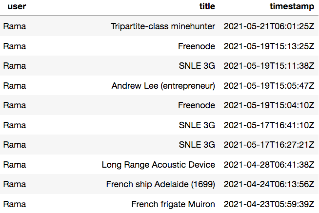Click timestamp 2021-05-17T16:41:10Z
This screenshot has height=213, width=319.
coord(269,125)
